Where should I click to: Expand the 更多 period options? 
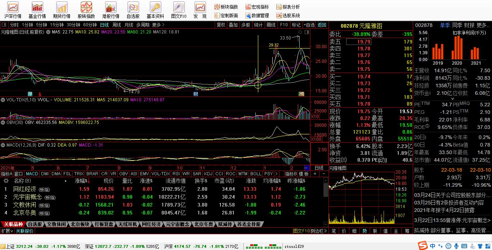[x=158, y=25]
